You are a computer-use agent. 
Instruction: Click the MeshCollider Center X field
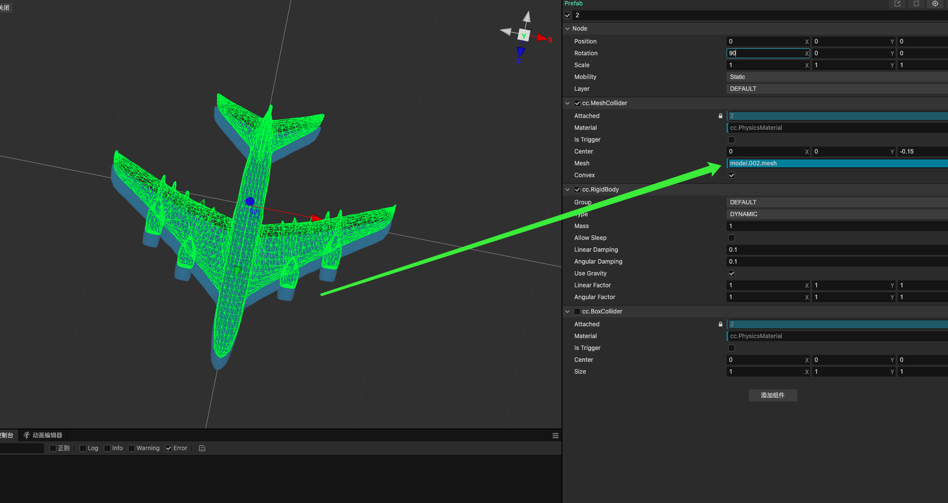[768, 152]
